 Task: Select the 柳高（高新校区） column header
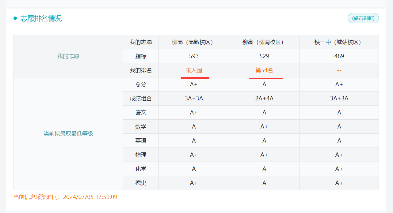(194, 42)
